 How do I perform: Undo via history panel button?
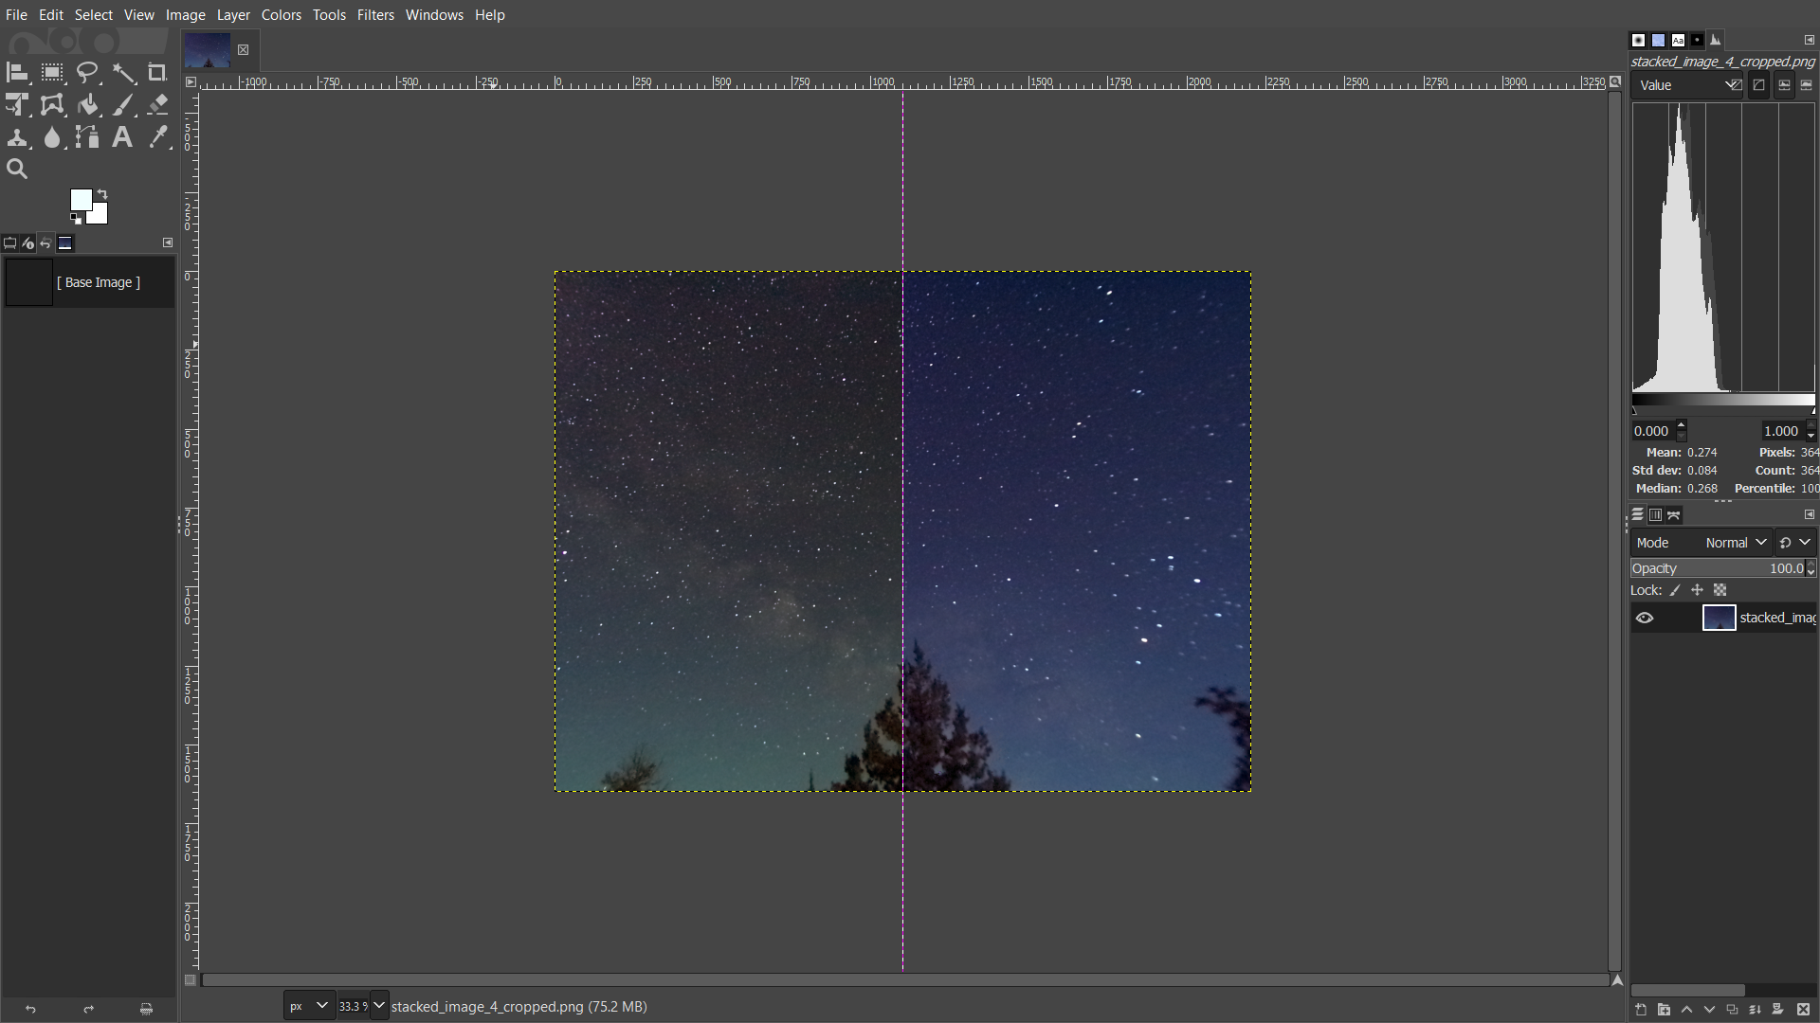click(30, 1009)
